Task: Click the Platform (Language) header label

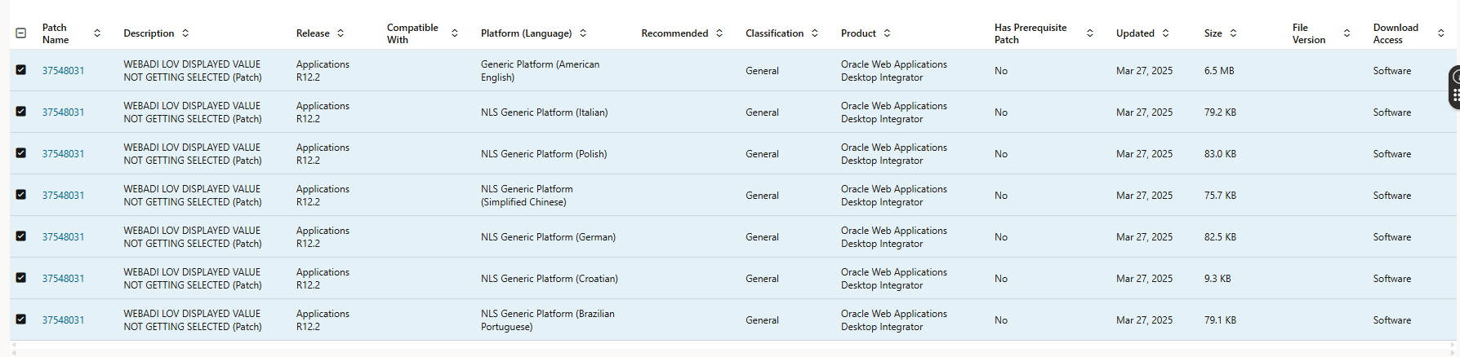Action: (526, 33)
